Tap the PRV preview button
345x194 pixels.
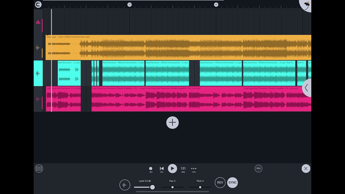258,168
